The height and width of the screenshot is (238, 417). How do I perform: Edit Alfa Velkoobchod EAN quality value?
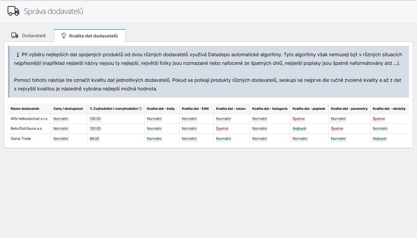189,119
